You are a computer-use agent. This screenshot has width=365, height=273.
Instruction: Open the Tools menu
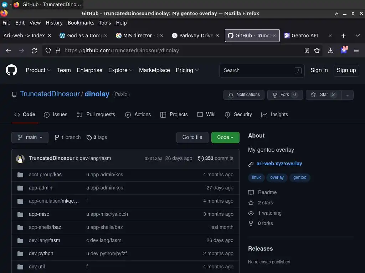[x=105, y=23]
